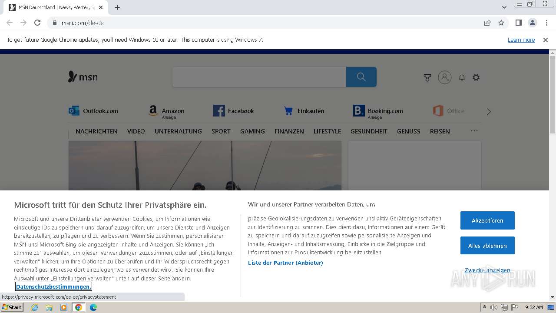Open MSN settings gear
Screen dimensions: 556x313
[476, 77]
